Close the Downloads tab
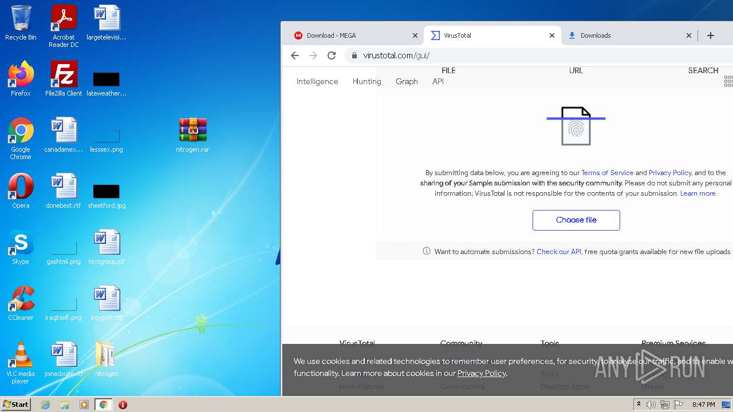 pyautogui.click(x=689, y=35)
